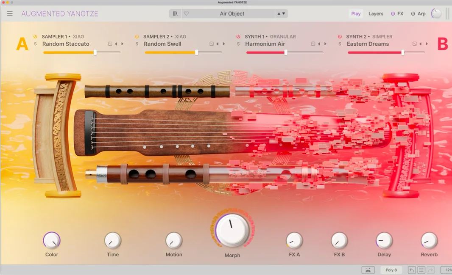Viewport: 452px width, 275px height.
Task: Open the Arp tab
Action: [x=421, y=14]
